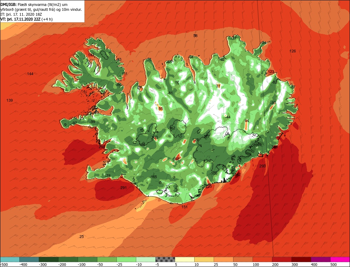Click the map value 31 in northern Iceland
350x267 pixels.
coord(218,86)
